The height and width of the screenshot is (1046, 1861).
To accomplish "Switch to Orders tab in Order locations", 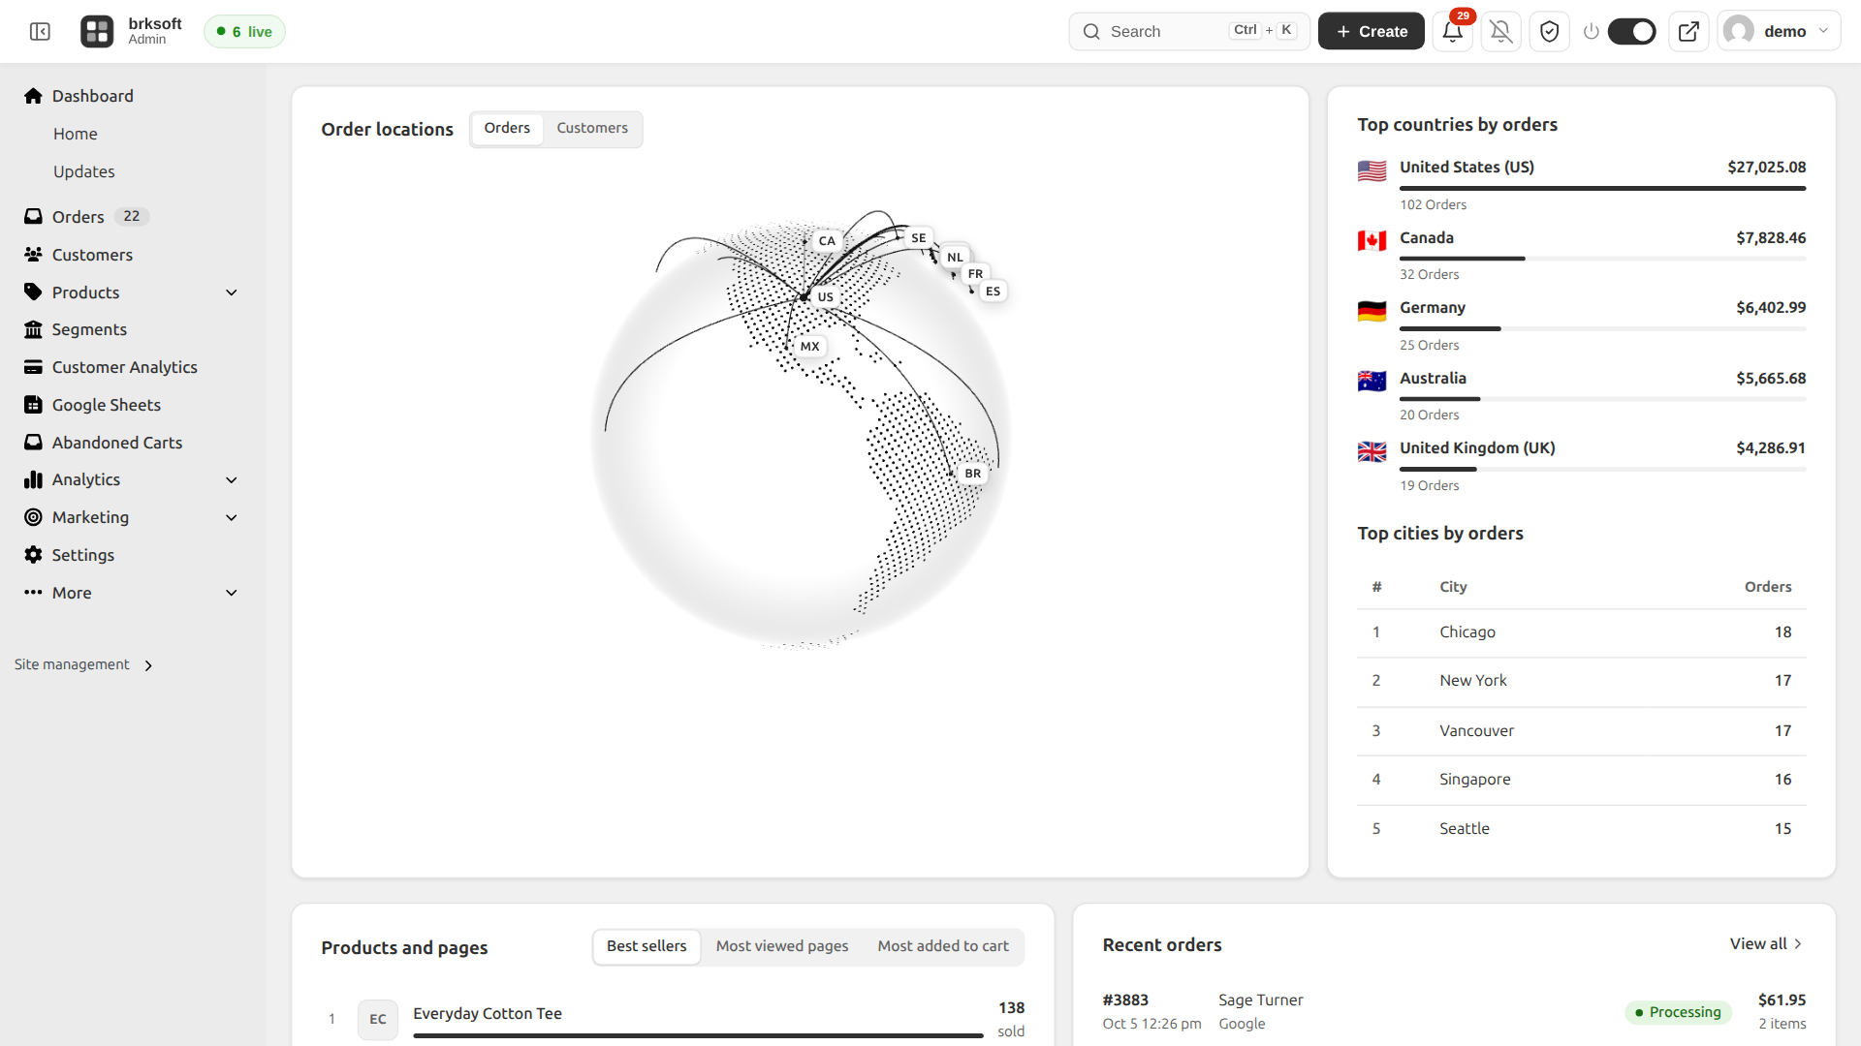I will tap(507, 129).
